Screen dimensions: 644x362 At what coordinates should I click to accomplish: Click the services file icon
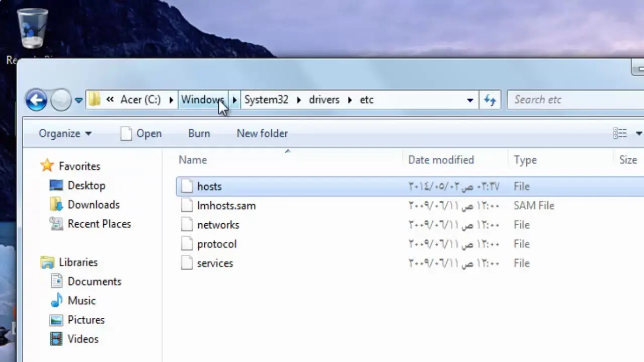pyautogui.click(x=187, y=263)
